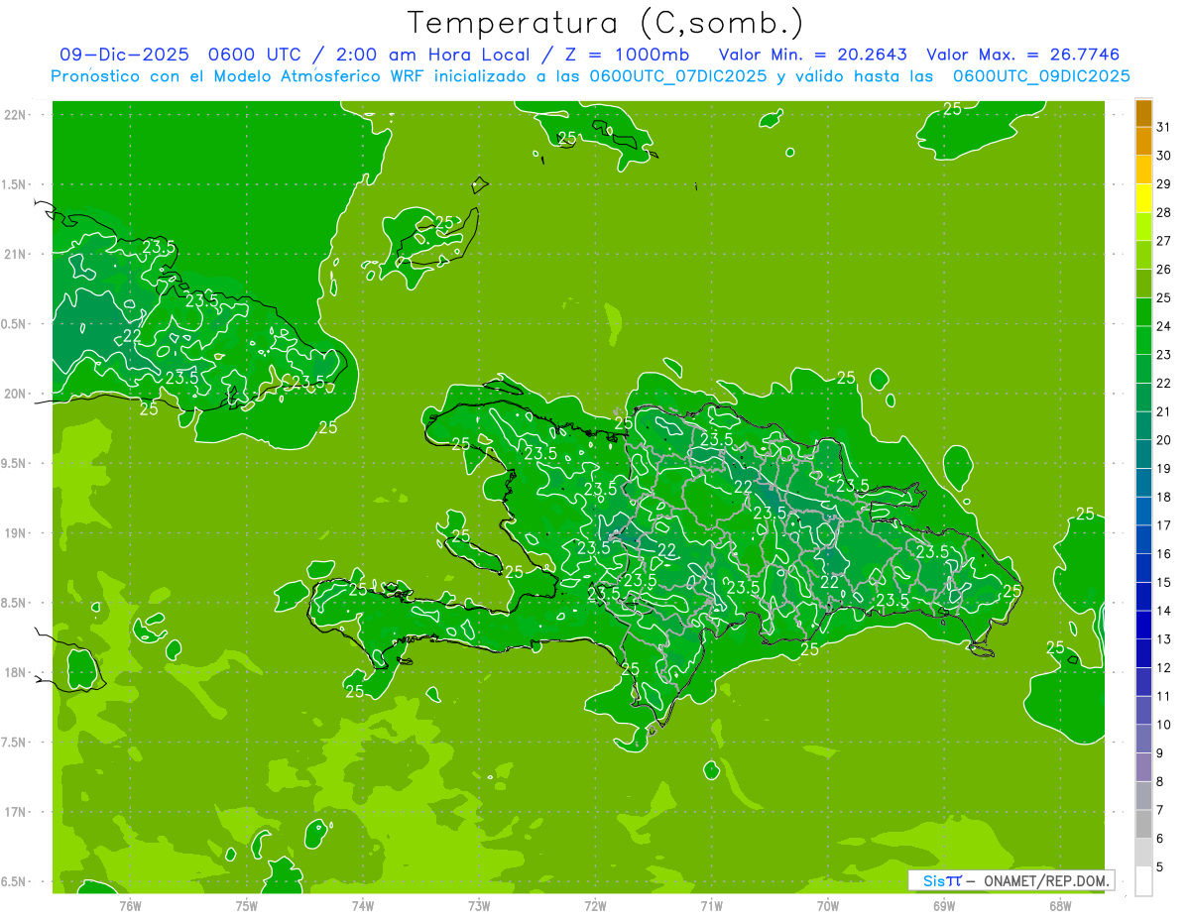Viewport: 1190px width, 919px height.
Task: Click '2:00 am Hora Local' text
Action: point(430,55)
